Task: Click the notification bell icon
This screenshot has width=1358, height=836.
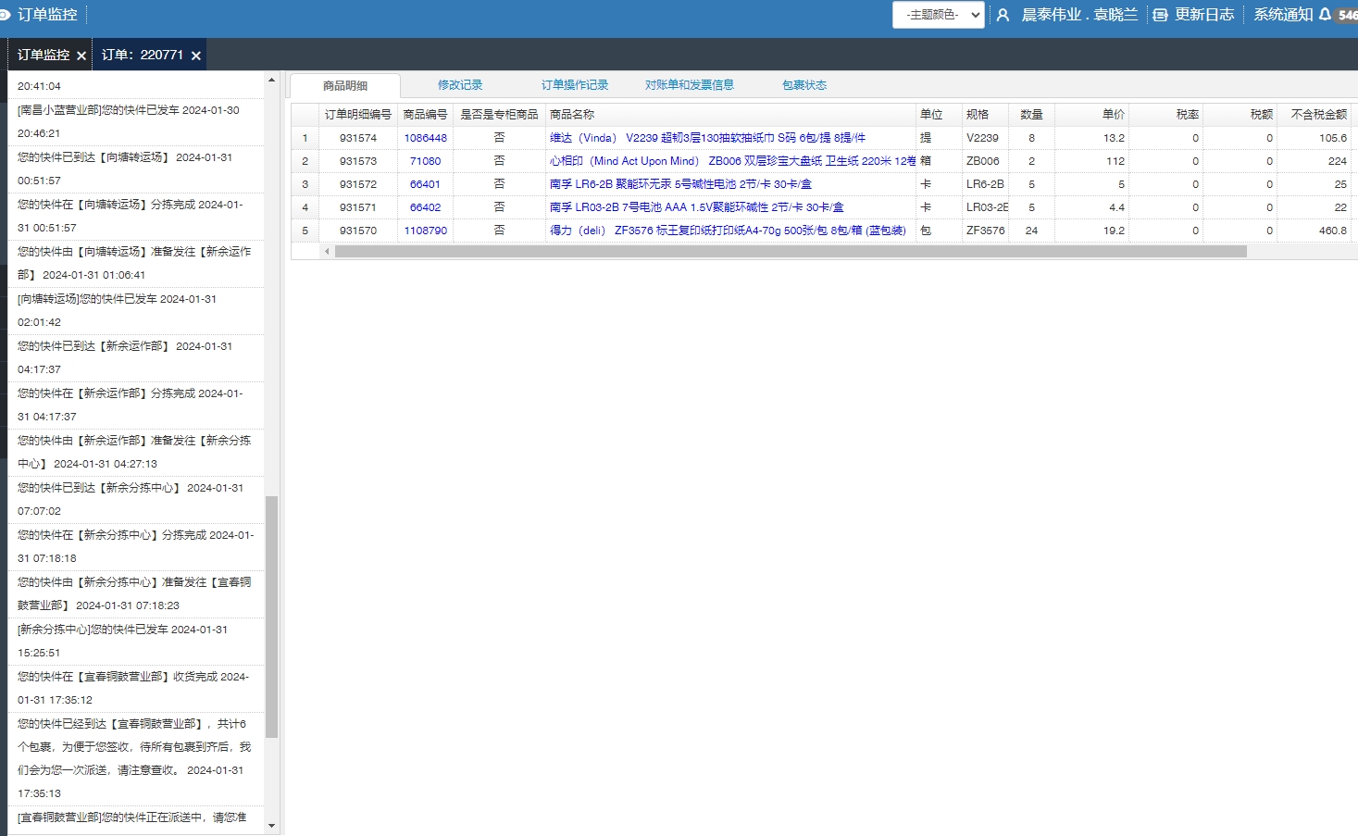Action: pyautogui.click(x=1325, y=14)
